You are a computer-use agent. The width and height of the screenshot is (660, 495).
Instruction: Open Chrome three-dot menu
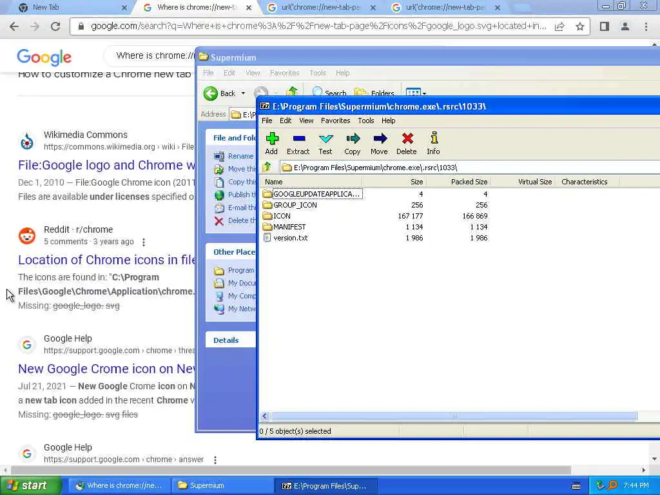tap(646, 26)
